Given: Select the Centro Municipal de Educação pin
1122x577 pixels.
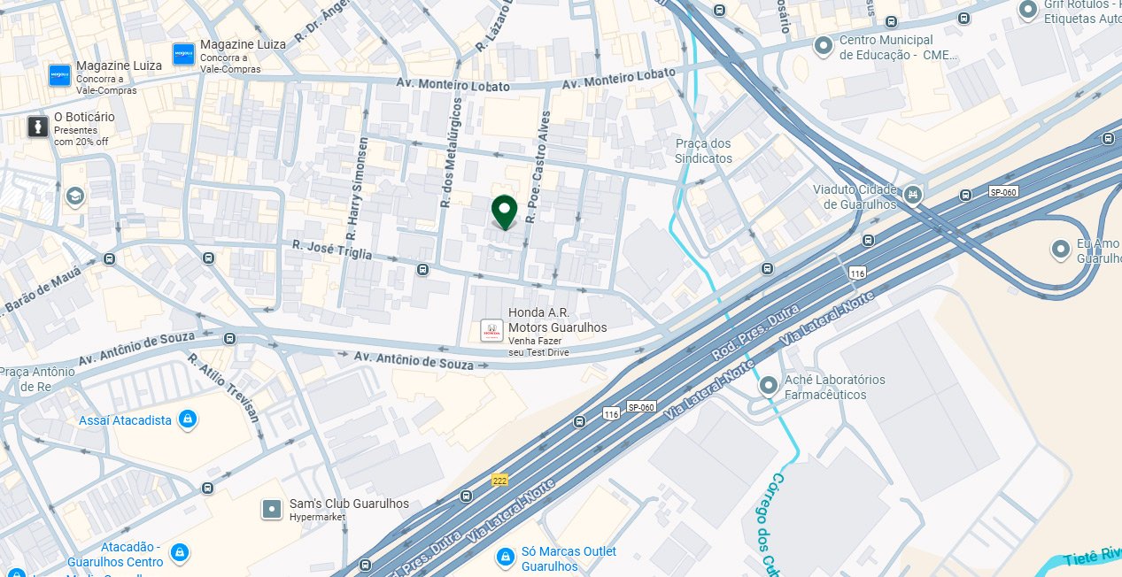Looking at the screenshot, I should click(823, 45).
